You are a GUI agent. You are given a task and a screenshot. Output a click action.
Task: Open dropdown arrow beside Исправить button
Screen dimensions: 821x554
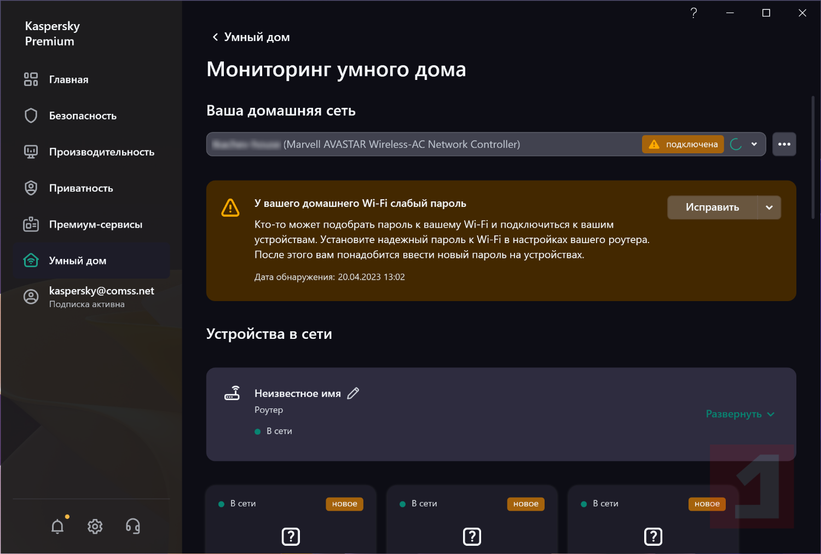[769, 207]
